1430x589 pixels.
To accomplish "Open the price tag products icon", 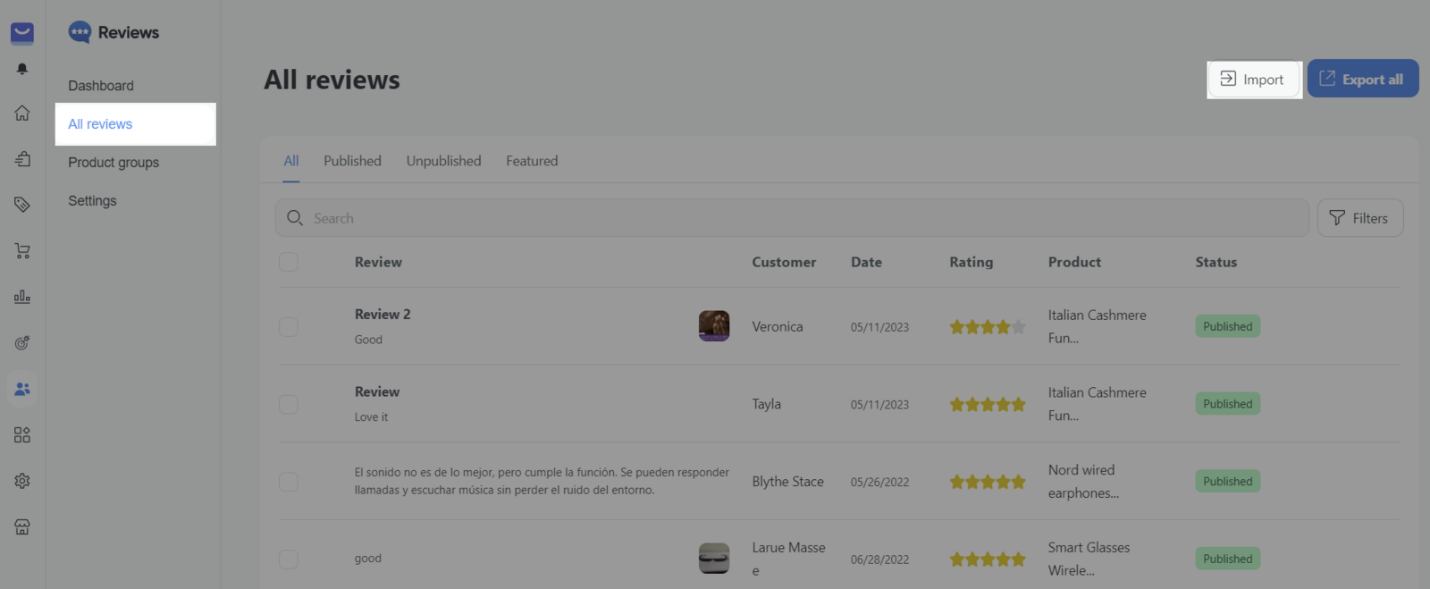I will (22, 205).
